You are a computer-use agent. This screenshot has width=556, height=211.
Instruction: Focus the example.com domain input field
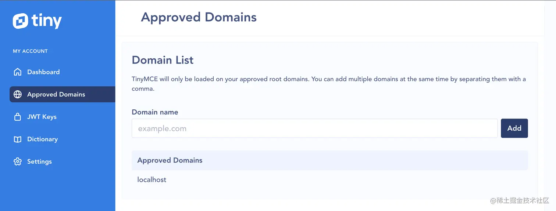(314, 128)
